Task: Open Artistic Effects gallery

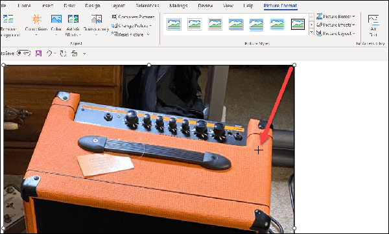Action: coord(73,25)
